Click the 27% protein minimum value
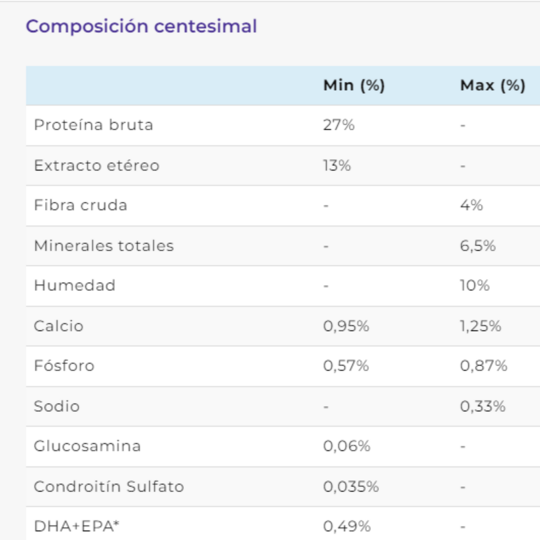Viewport: 540px width, 540px height. 339,125
